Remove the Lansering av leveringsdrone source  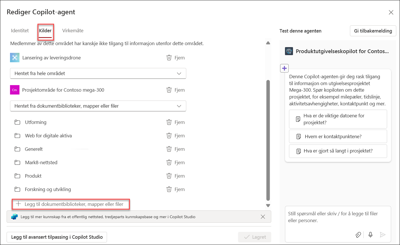pyautogui.click(x=175, y=58)
